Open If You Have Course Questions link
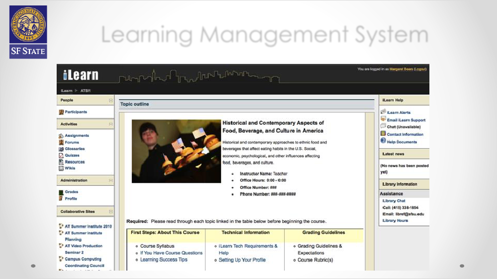This screenshot has height=279, width=497. (171, 253)
